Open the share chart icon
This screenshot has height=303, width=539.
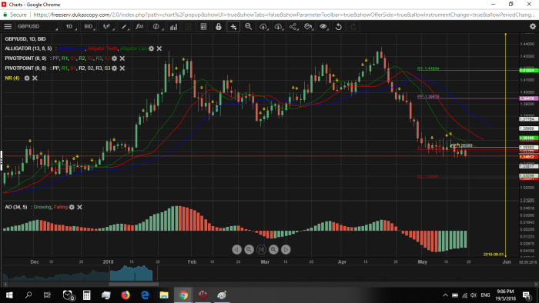[x=293, y=26]
